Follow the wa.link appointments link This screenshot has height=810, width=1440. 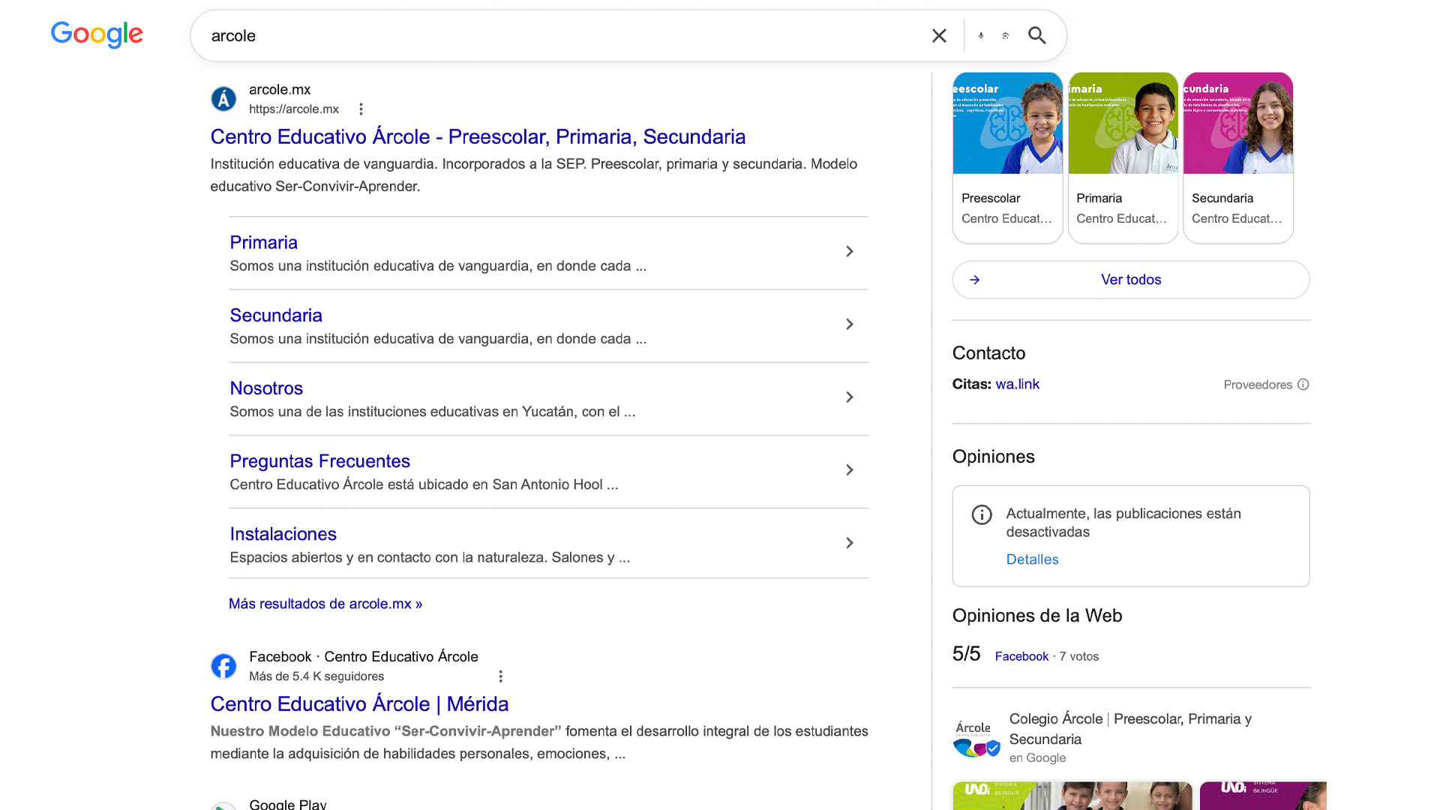tap(1017, 384)
